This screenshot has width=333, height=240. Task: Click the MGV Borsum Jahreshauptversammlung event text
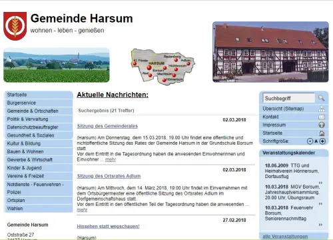click(292, 192)
